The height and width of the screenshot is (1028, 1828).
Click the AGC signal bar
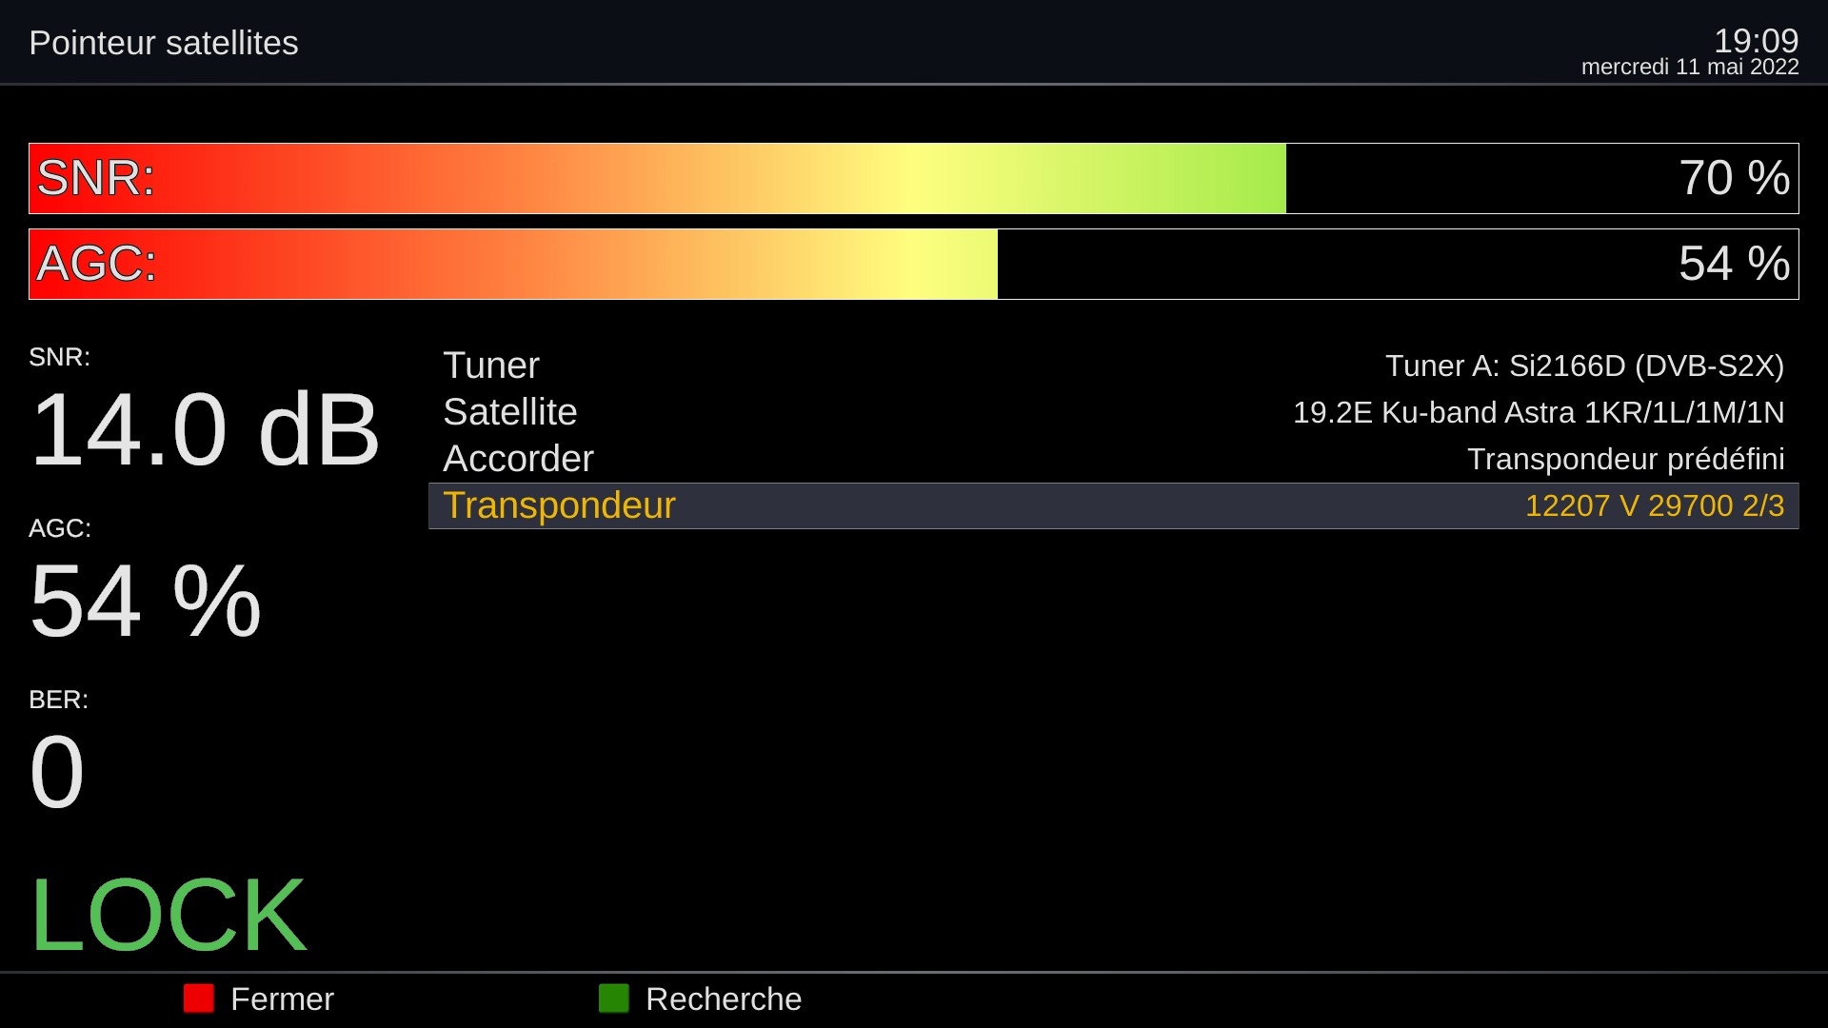[514, 265]
